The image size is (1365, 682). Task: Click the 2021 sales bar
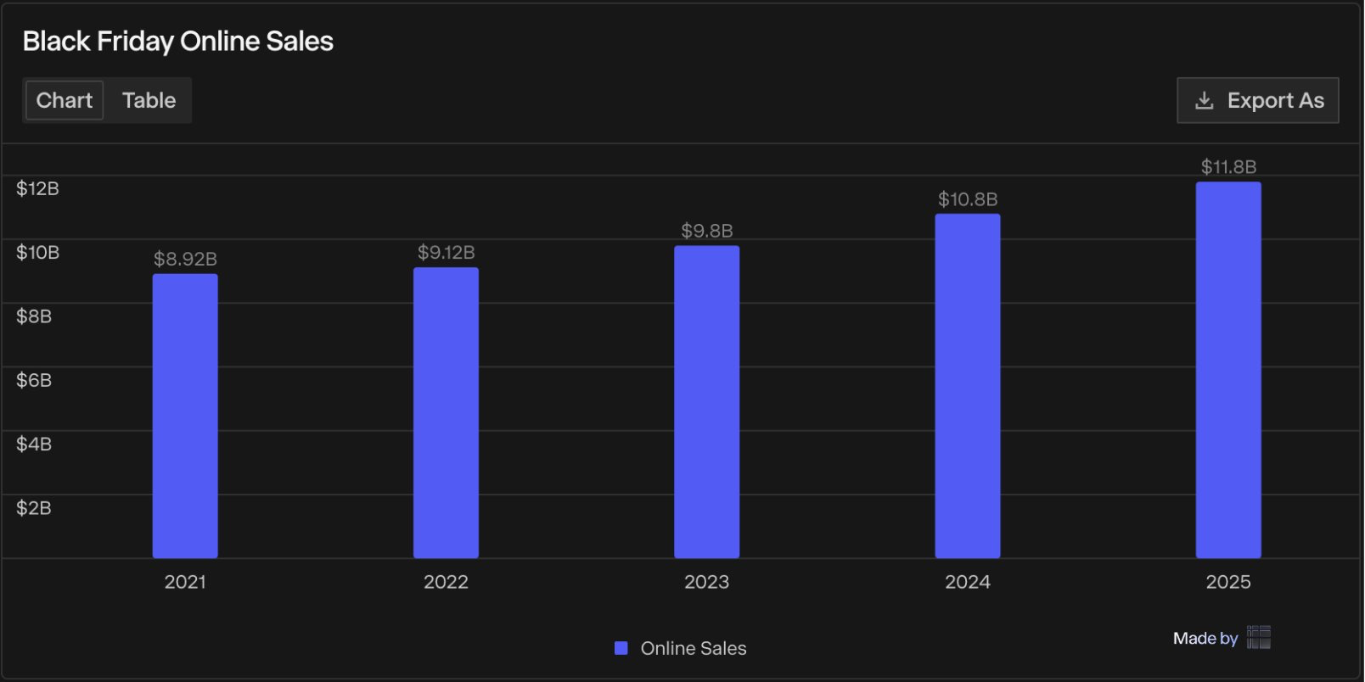click(185, 416)
